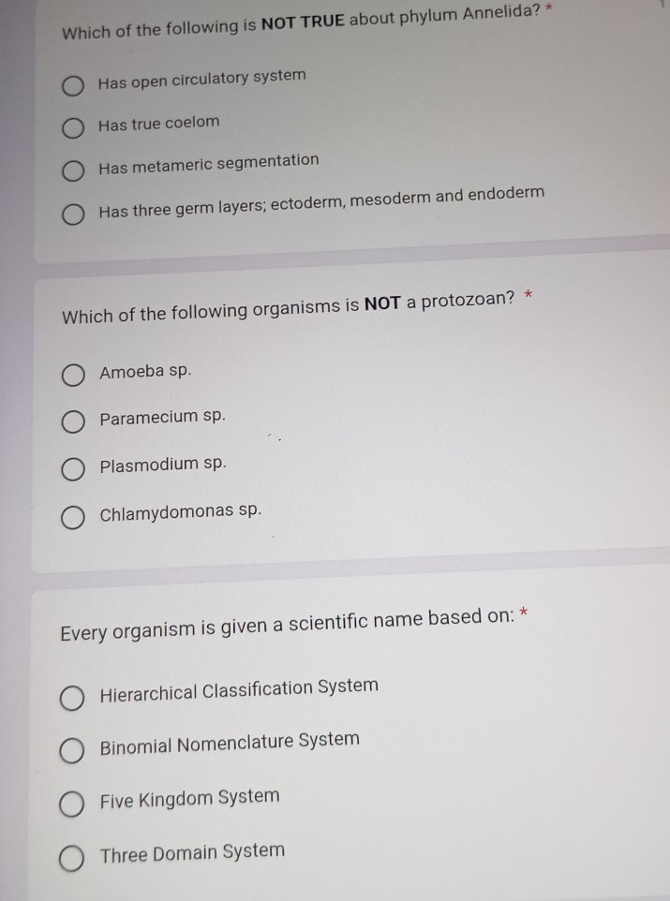Select 'Has open circulatory system' radio button
670x901 pixels.
pos(74,87)
